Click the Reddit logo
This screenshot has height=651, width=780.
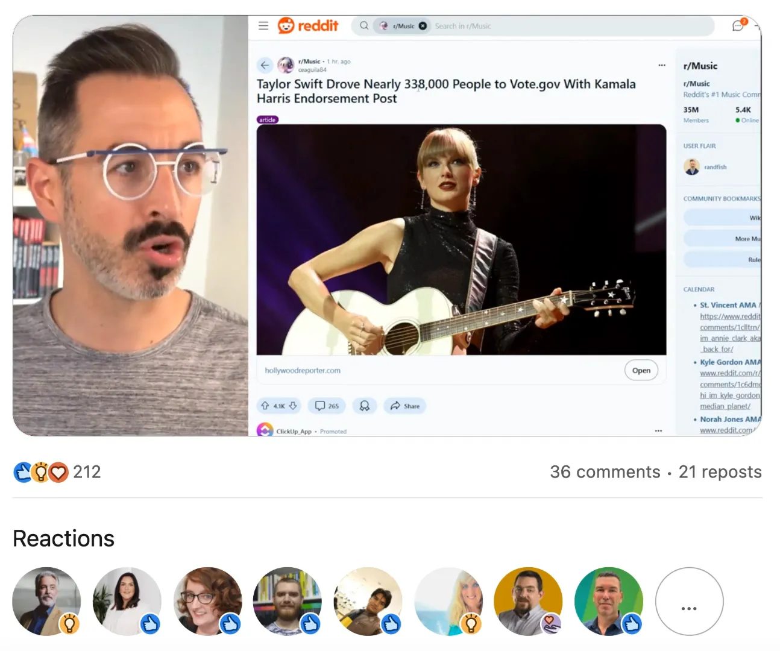click(x=308, y=25)
